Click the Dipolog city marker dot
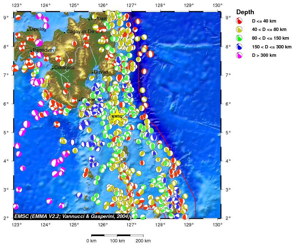 (28, 30)
